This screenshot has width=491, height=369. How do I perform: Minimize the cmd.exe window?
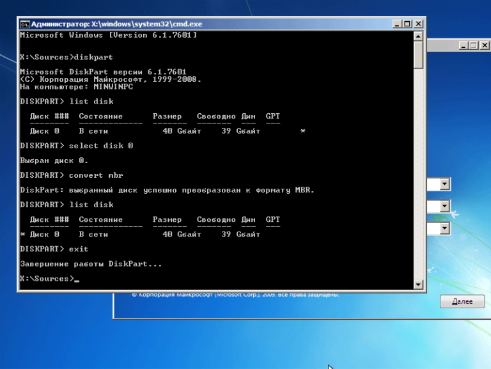coord(397,24)
